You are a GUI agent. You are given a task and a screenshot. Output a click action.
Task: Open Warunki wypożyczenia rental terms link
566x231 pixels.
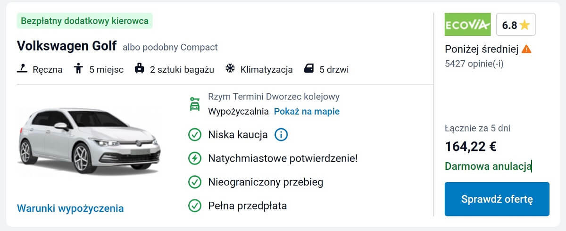coord(70,208)
